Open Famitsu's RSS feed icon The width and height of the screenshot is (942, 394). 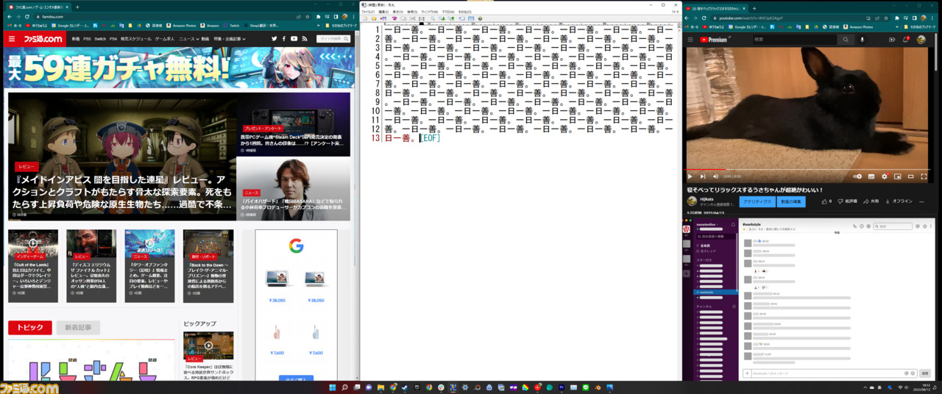[x=305, y=38]
